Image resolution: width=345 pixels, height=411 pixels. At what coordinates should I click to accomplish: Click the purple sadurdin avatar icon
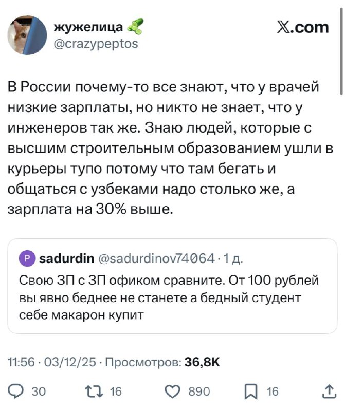pos(27,258)
